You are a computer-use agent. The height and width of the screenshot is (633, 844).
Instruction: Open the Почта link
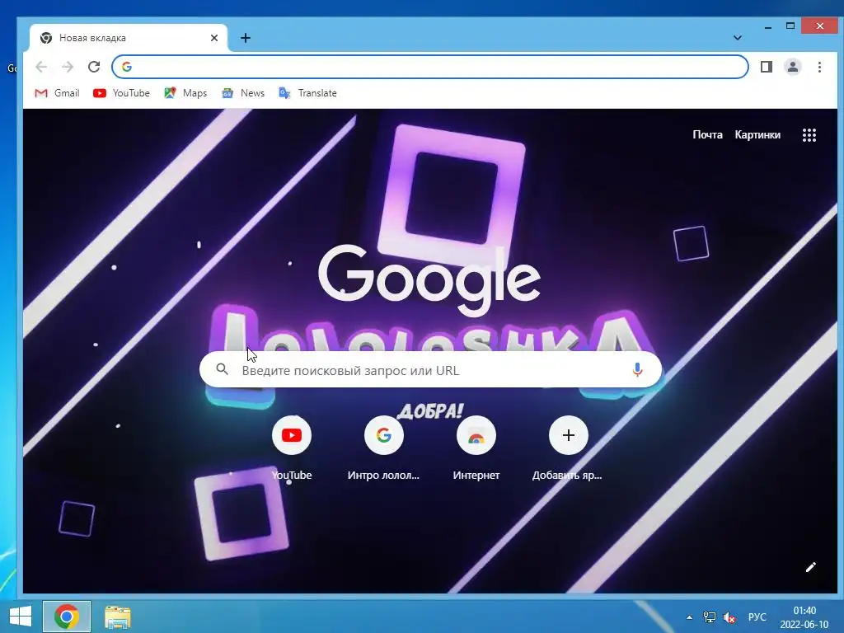(x=707, y=134)
